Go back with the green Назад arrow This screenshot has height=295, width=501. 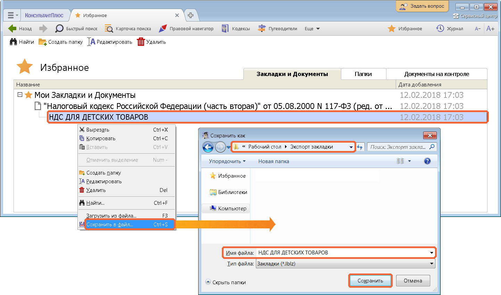click(20, 28)
